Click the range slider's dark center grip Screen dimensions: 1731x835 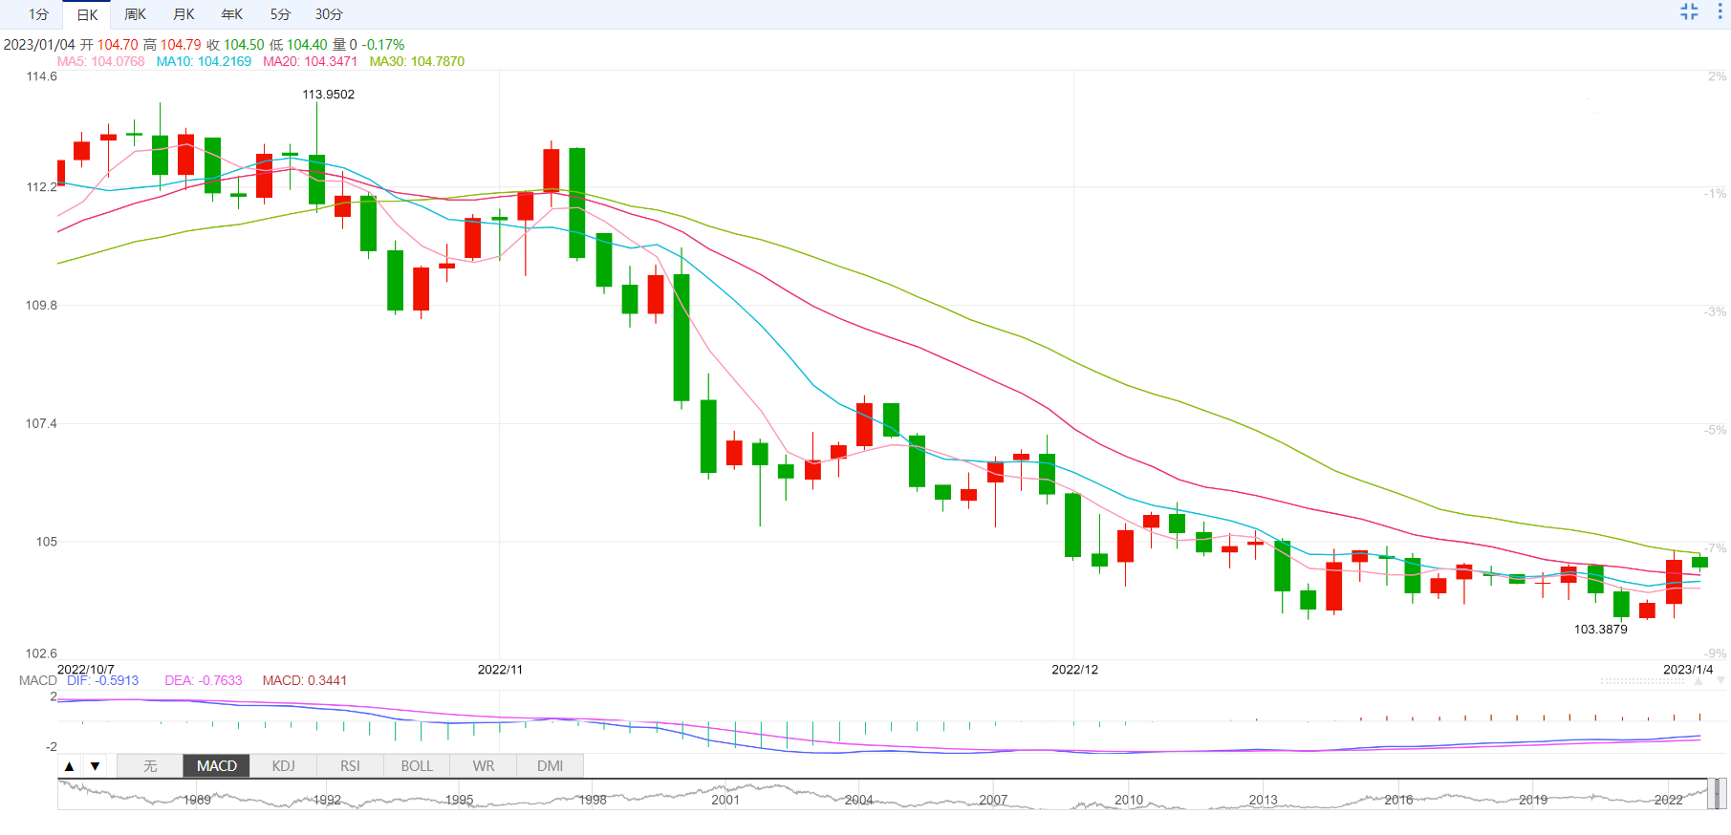click(x=1718, y=794)
